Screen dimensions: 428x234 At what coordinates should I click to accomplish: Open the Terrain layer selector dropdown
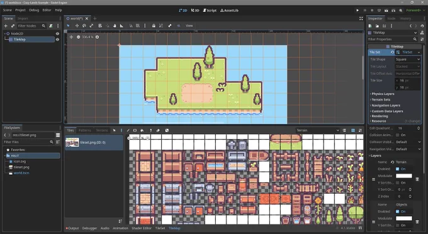pos(318,130)
